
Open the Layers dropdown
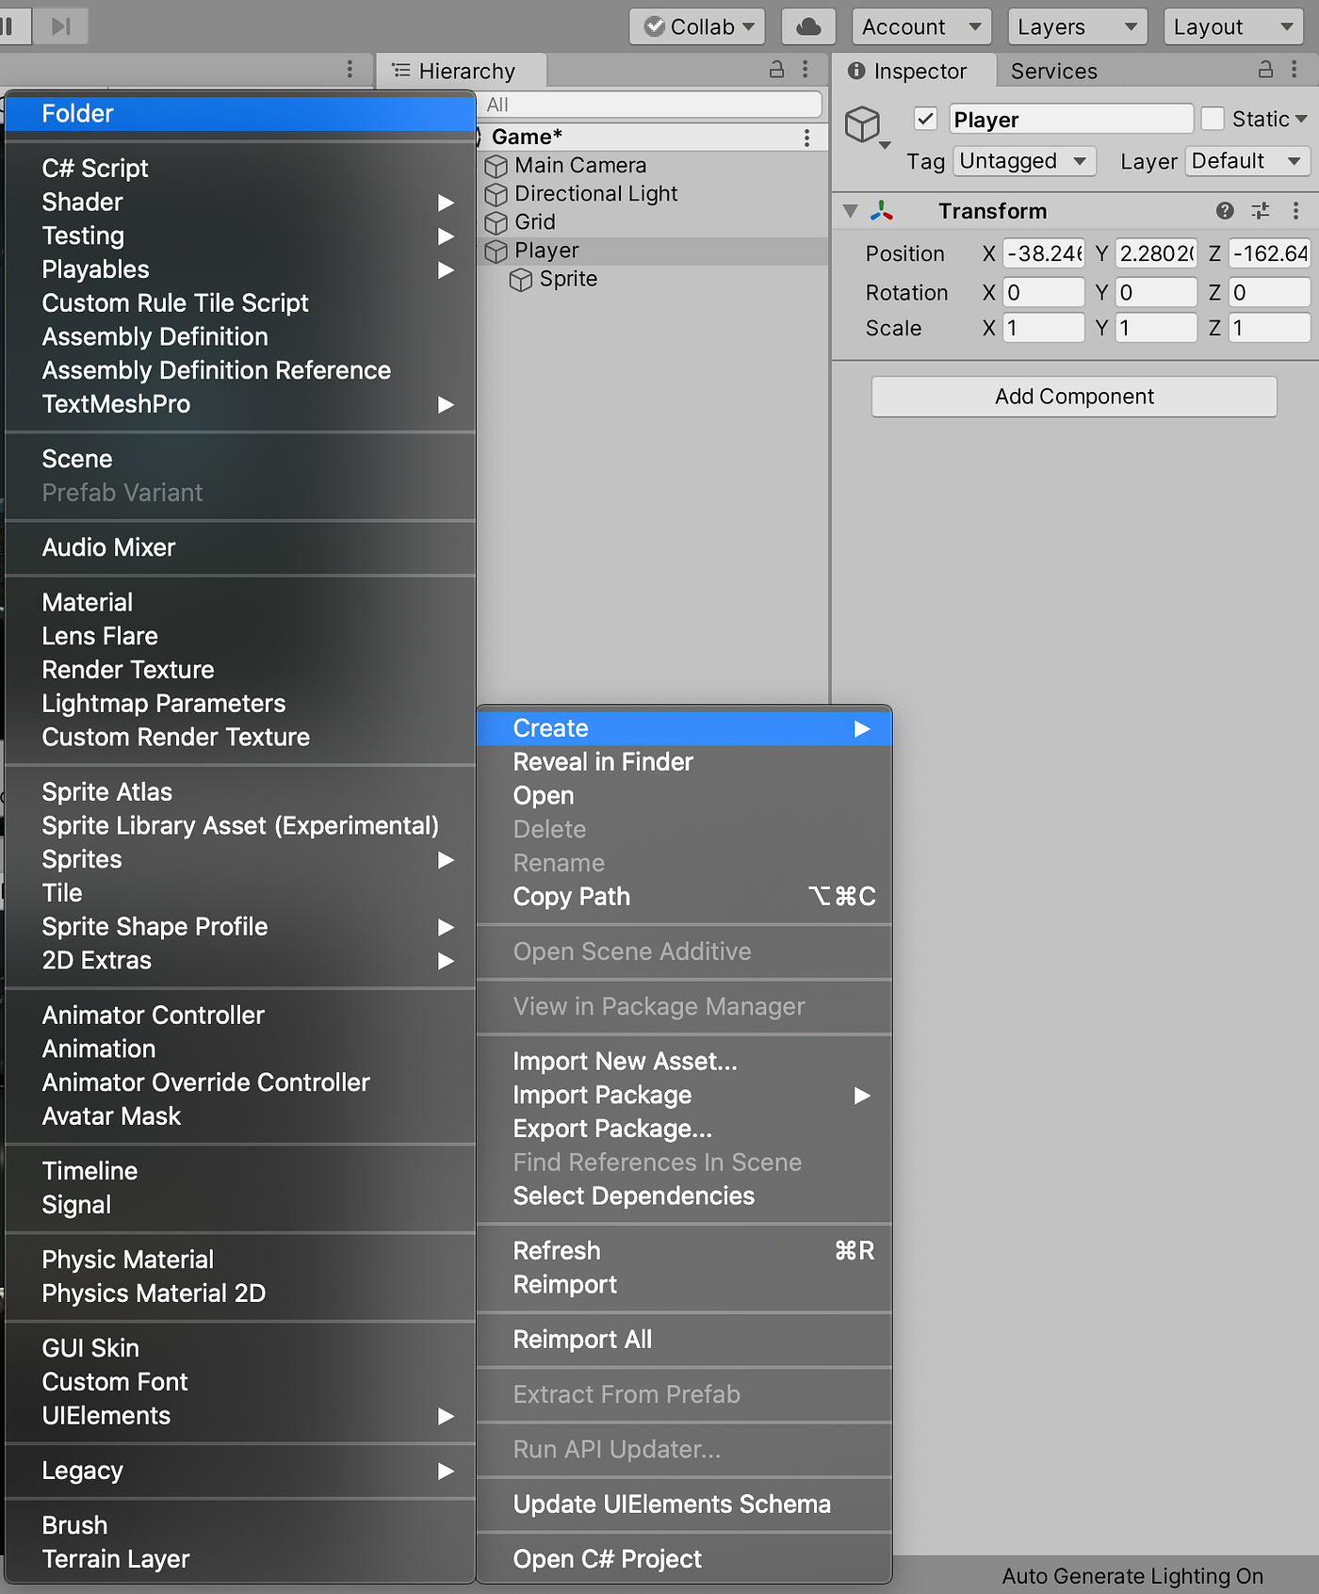[x=1077, y=26]
